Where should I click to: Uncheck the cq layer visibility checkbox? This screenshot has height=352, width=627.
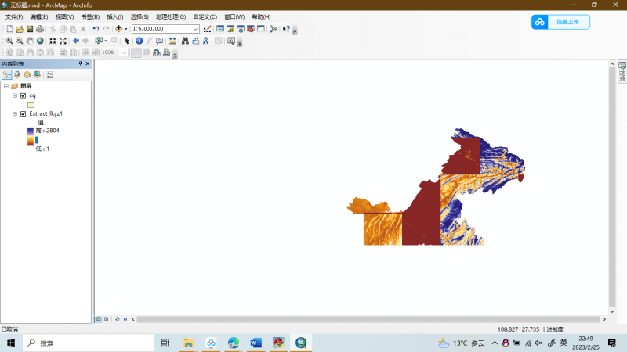tap(24, 95)
